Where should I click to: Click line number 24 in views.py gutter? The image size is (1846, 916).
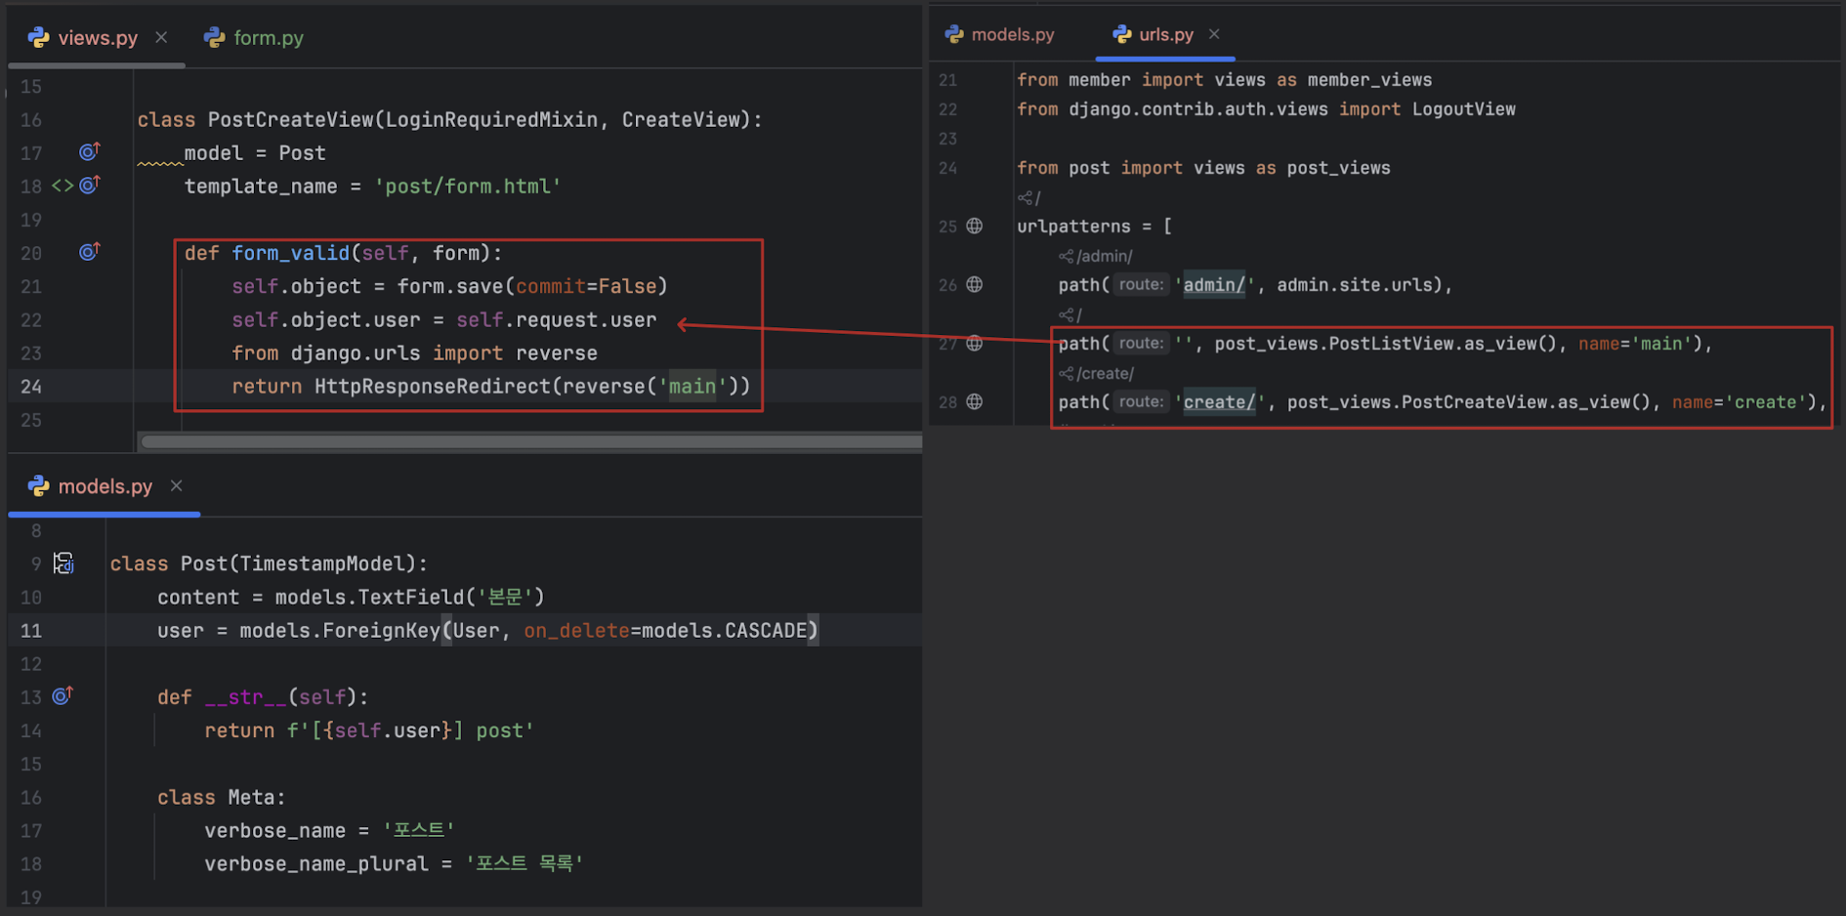31,387
